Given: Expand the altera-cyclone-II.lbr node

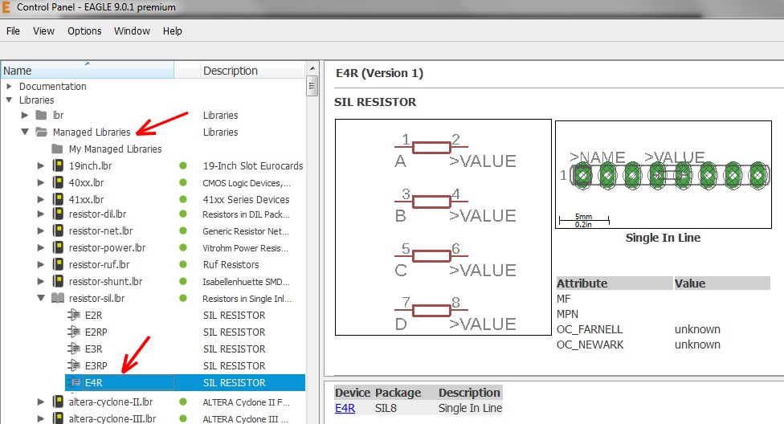Looking at the screenshot, I should click(41, 402).
